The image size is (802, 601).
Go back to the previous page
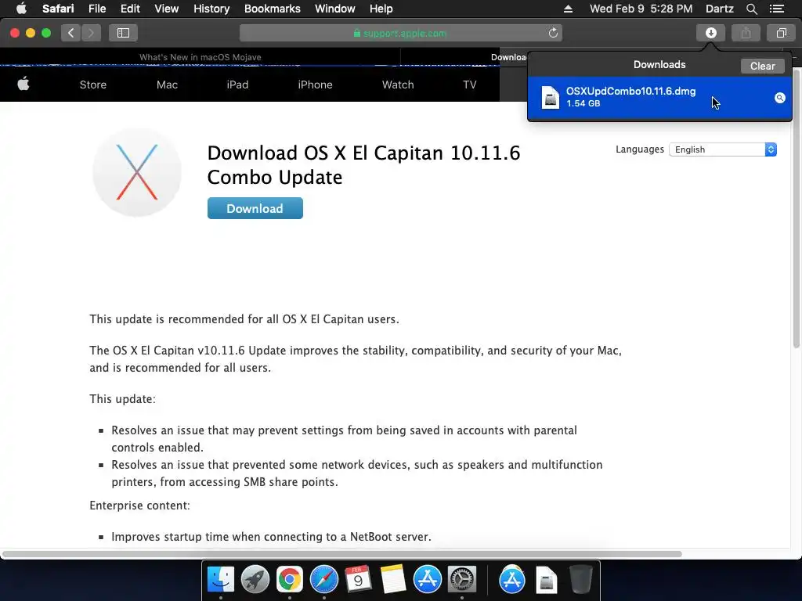[70, 33]
